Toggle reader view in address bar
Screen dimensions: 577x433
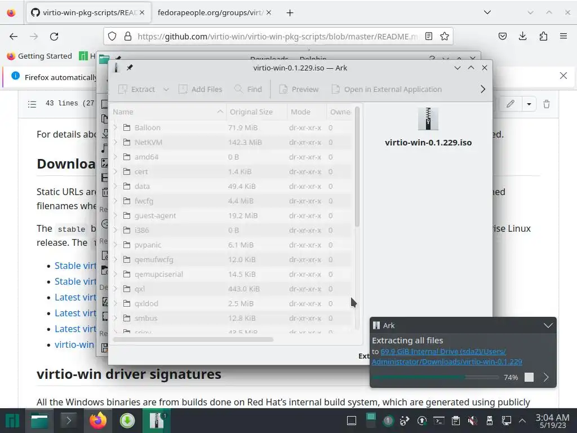[429, 36]
